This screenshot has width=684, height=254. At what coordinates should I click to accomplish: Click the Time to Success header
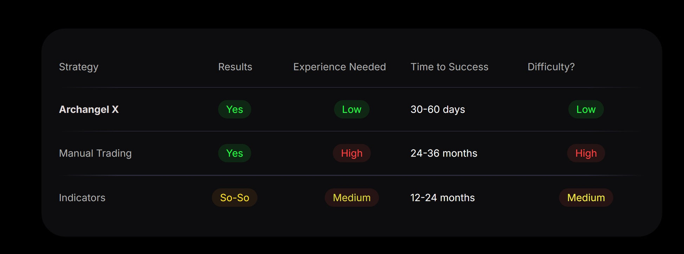(449, 67)
